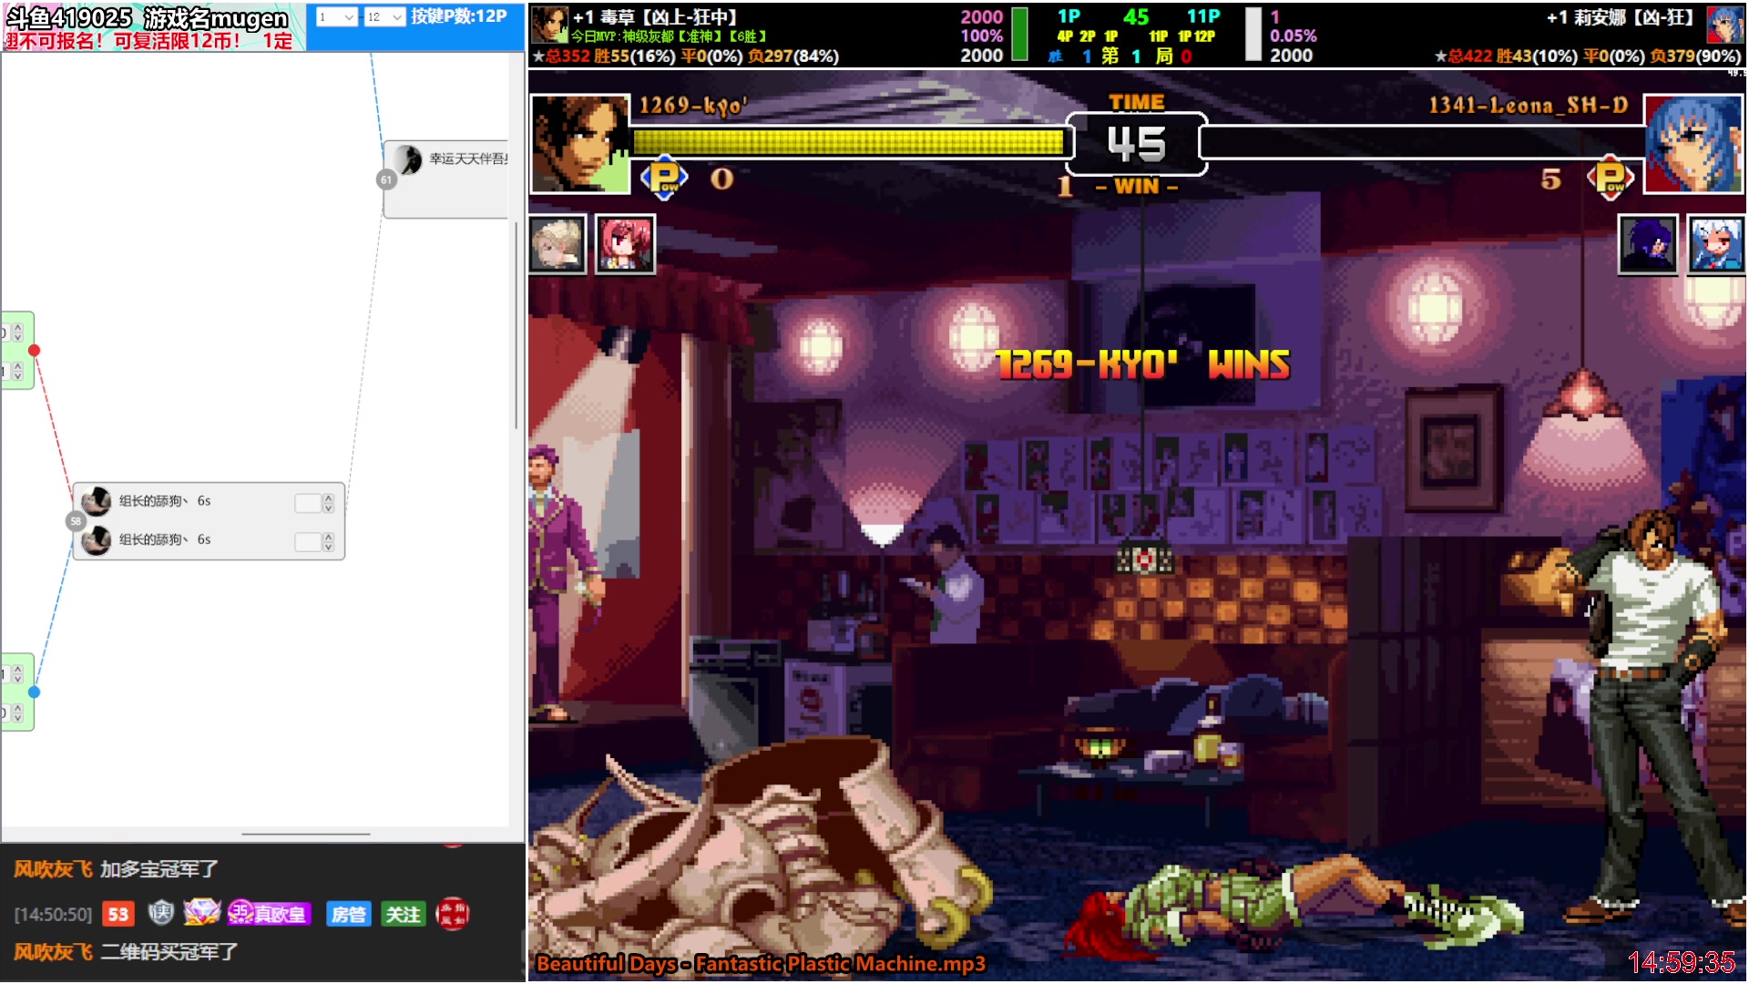Click now playing Beautiful Days song title
1749x984 pixels.
762,963
